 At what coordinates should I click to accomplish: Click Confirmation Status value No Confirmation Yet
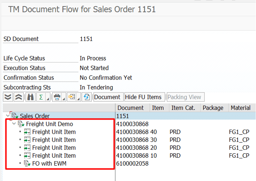point(106,78)
